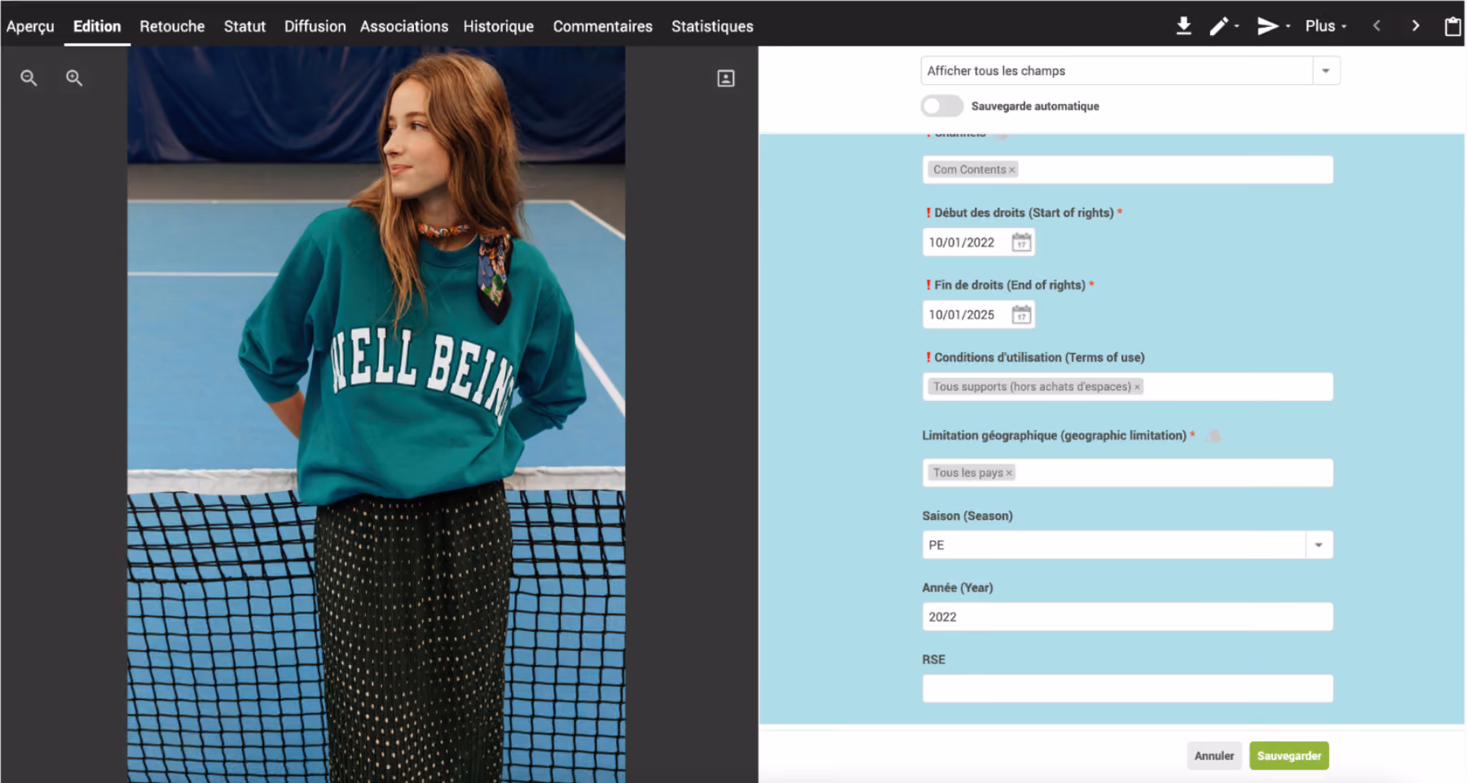
Task: Toggle Sauvegarde automatique switch
Action: click(x=941, y=106)
